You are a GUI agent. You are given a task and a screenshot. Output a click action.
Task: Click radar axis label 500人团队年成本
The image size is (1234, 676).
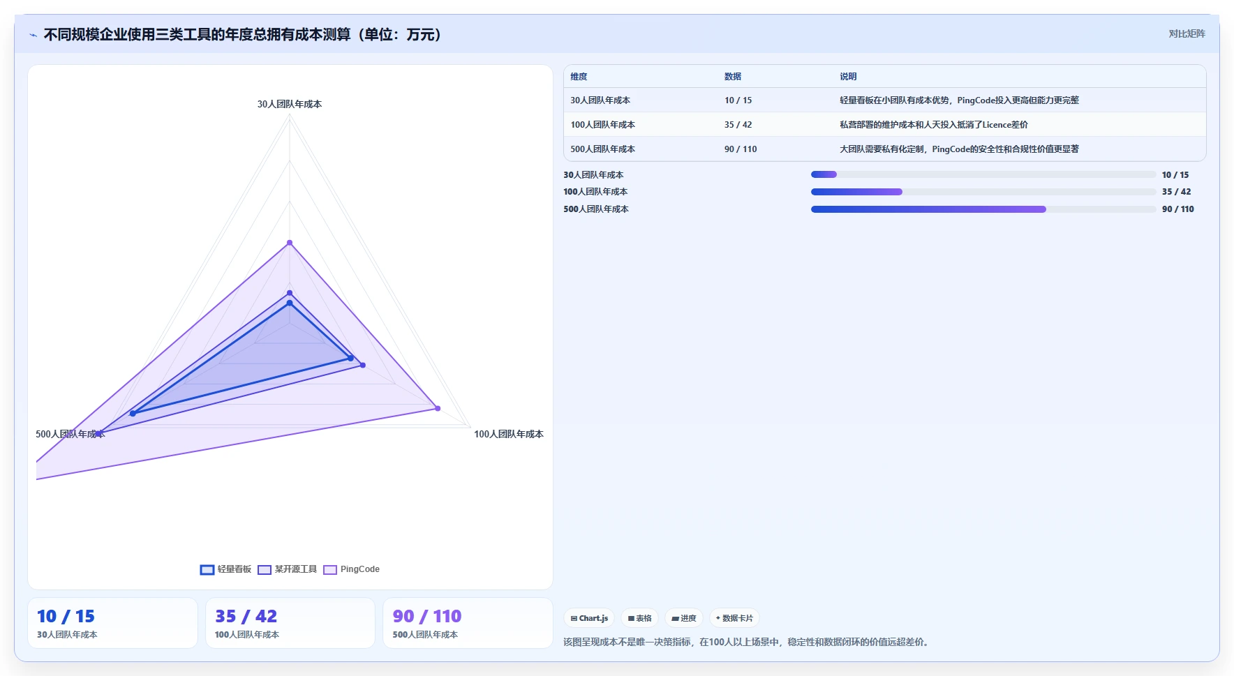pyautogui.click(x=70, y=434)
